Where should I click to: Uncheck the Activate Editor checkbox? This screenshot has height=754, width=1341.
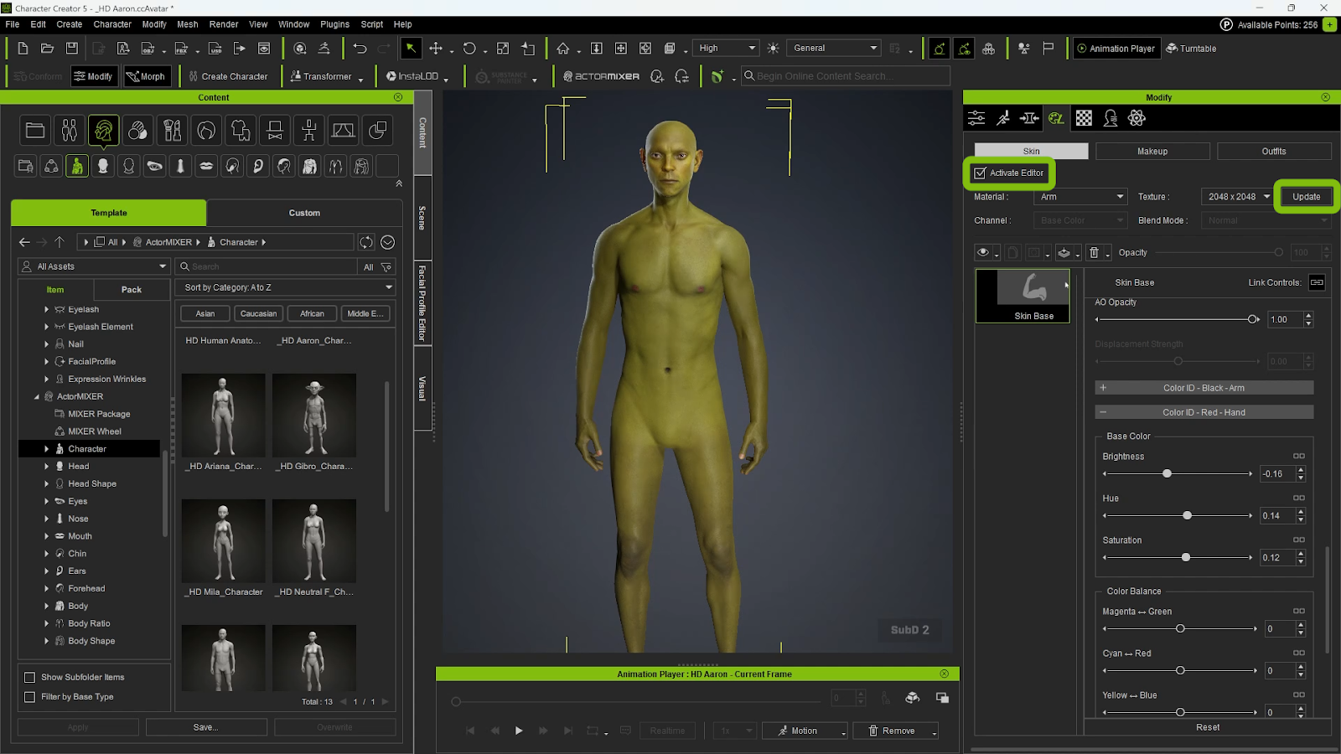coord(980,173)
